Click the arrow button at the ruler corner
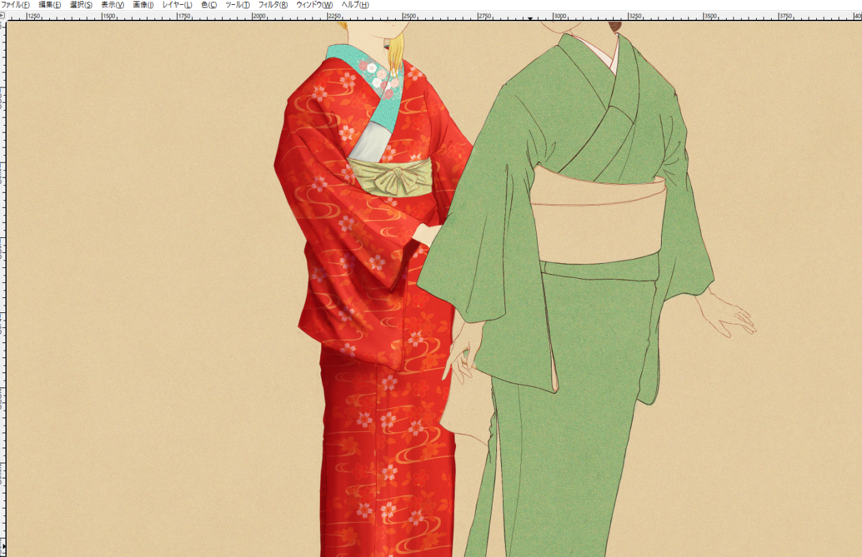This screenshot has height=557, width=862. (x=3, y=15)
